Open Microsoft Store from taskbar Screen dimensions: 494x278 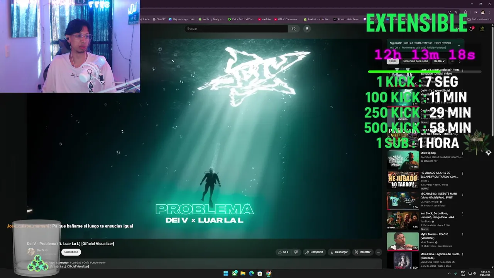pyautogui.click(x=260, y=273)
